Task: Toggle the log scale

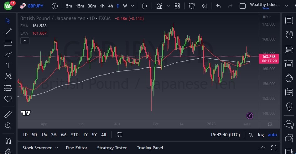Action: coord(261,135)
